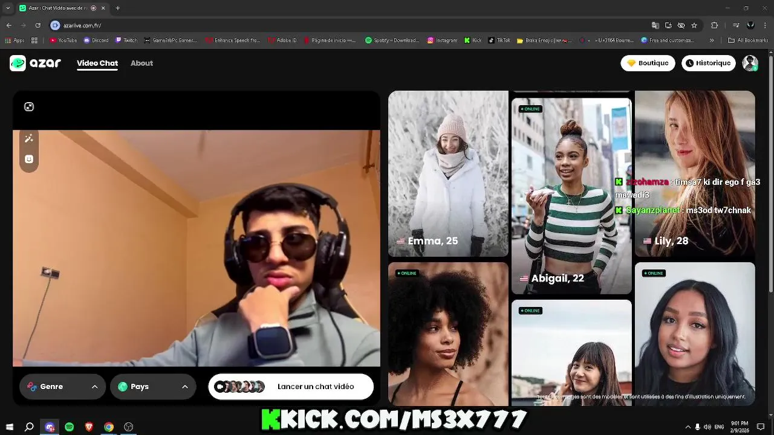The height and width of the screenshot is (435, 774).
Task: Open the Twitch bookmark
Action: (126, 40)
